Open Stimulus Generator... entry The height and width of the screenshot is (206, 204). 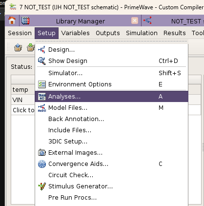tap(111, 186)
